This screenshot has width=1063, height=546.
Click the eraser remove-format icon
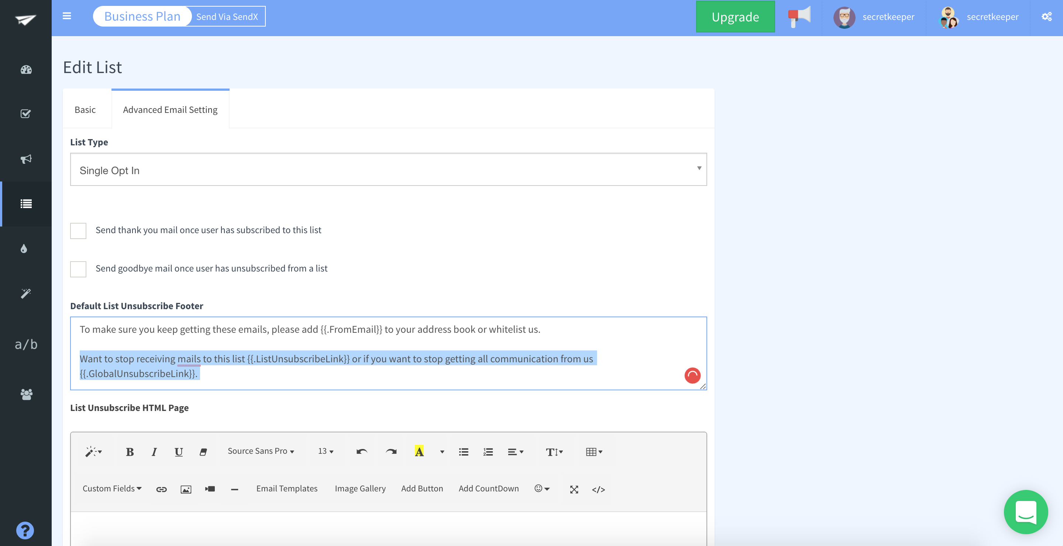[203, 452]
